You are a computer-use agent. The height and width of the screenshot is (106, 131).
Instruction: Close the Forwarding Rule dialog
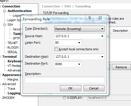click(x=100, y=18)
